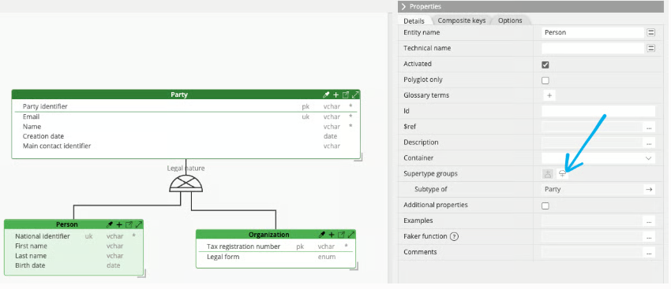Screen dimensions: 671x289
Task: Switch to the Composite keys tab
Action: (x=461, y=20)
